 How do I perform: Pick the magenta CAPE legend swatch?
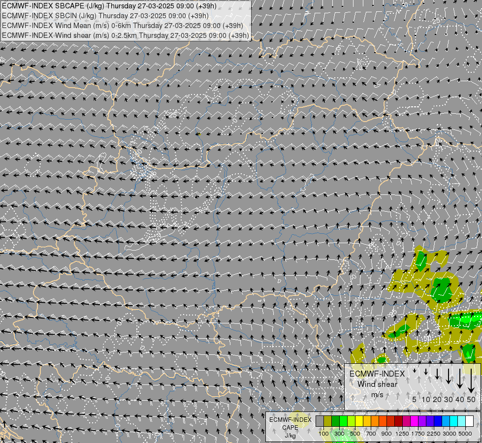click(x=415, y=421)
